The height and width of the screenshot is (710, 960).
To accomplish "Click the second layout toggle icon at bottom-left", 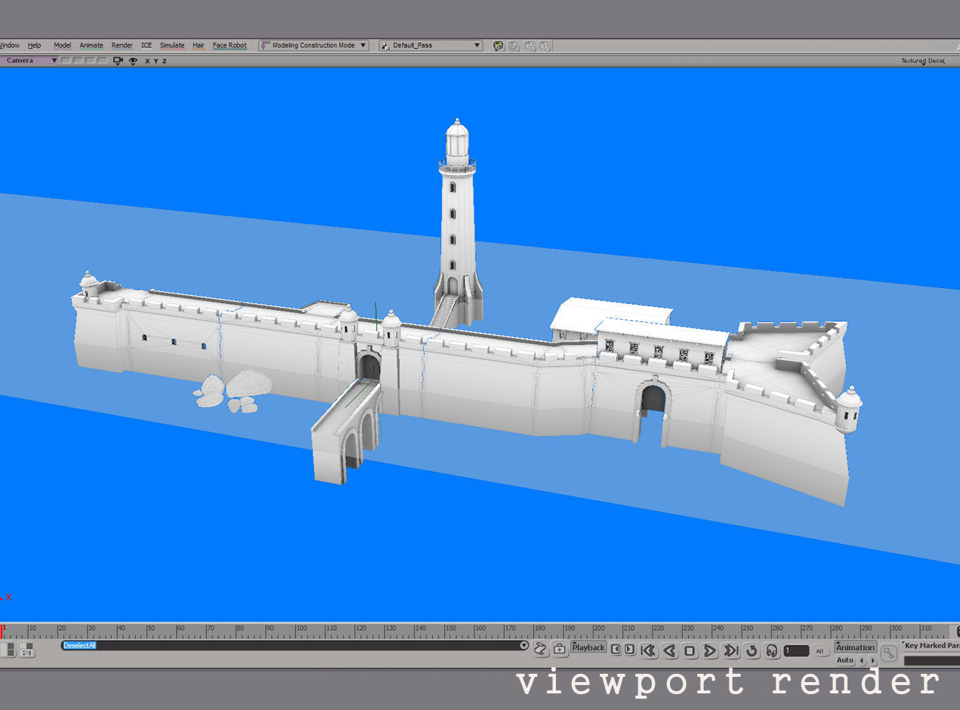I will 26,650.
